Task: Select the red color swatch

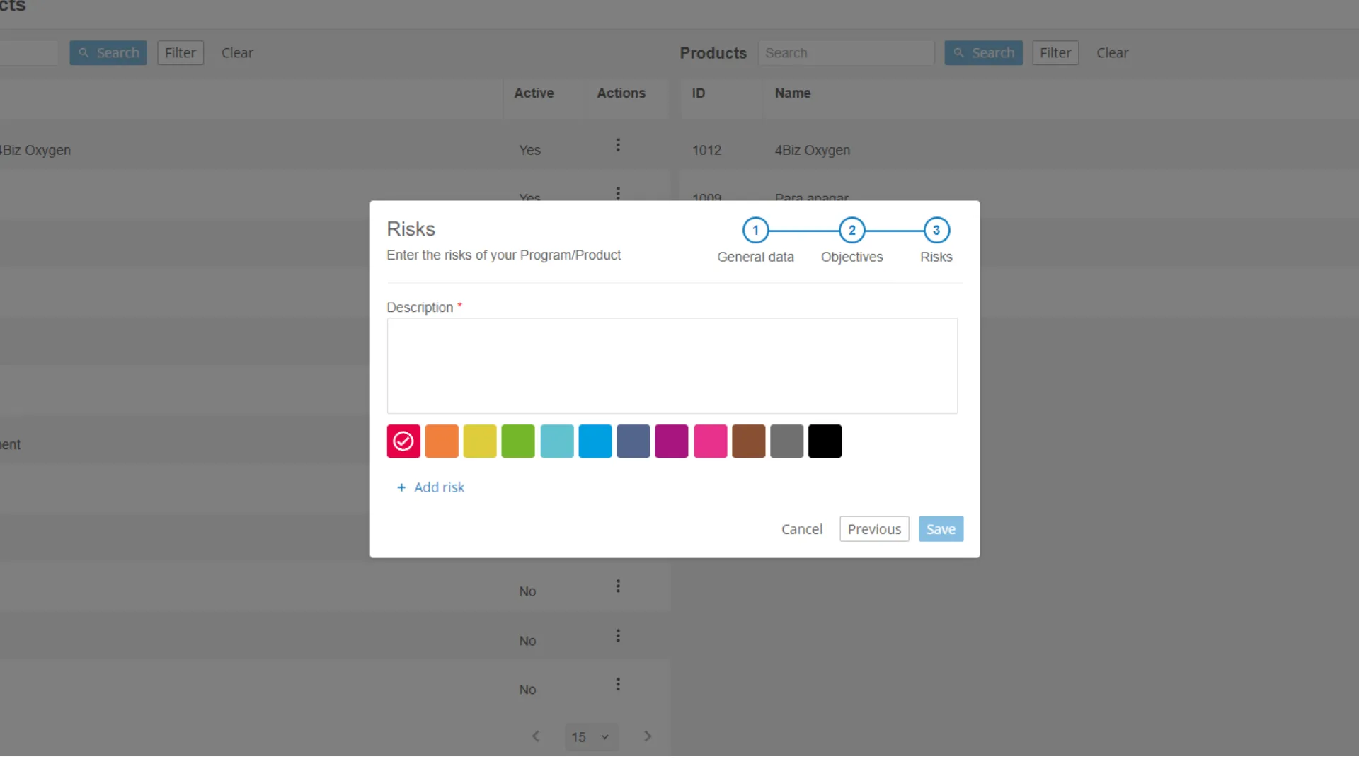Action: tap(403, 441)
